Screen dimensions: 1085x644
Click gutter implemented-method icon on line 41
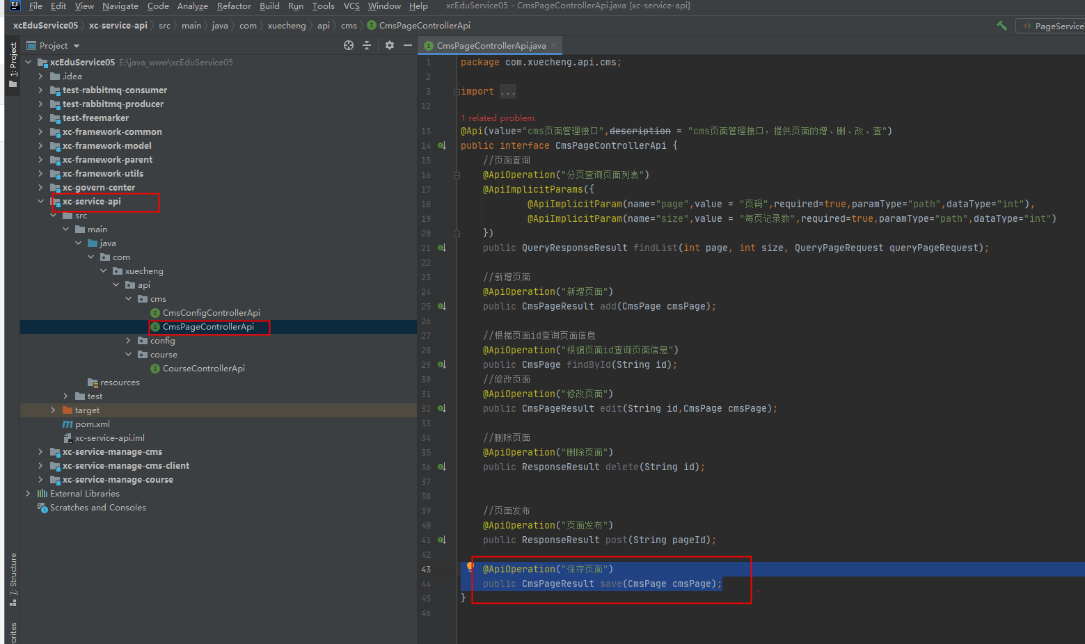tap(442, 540)
